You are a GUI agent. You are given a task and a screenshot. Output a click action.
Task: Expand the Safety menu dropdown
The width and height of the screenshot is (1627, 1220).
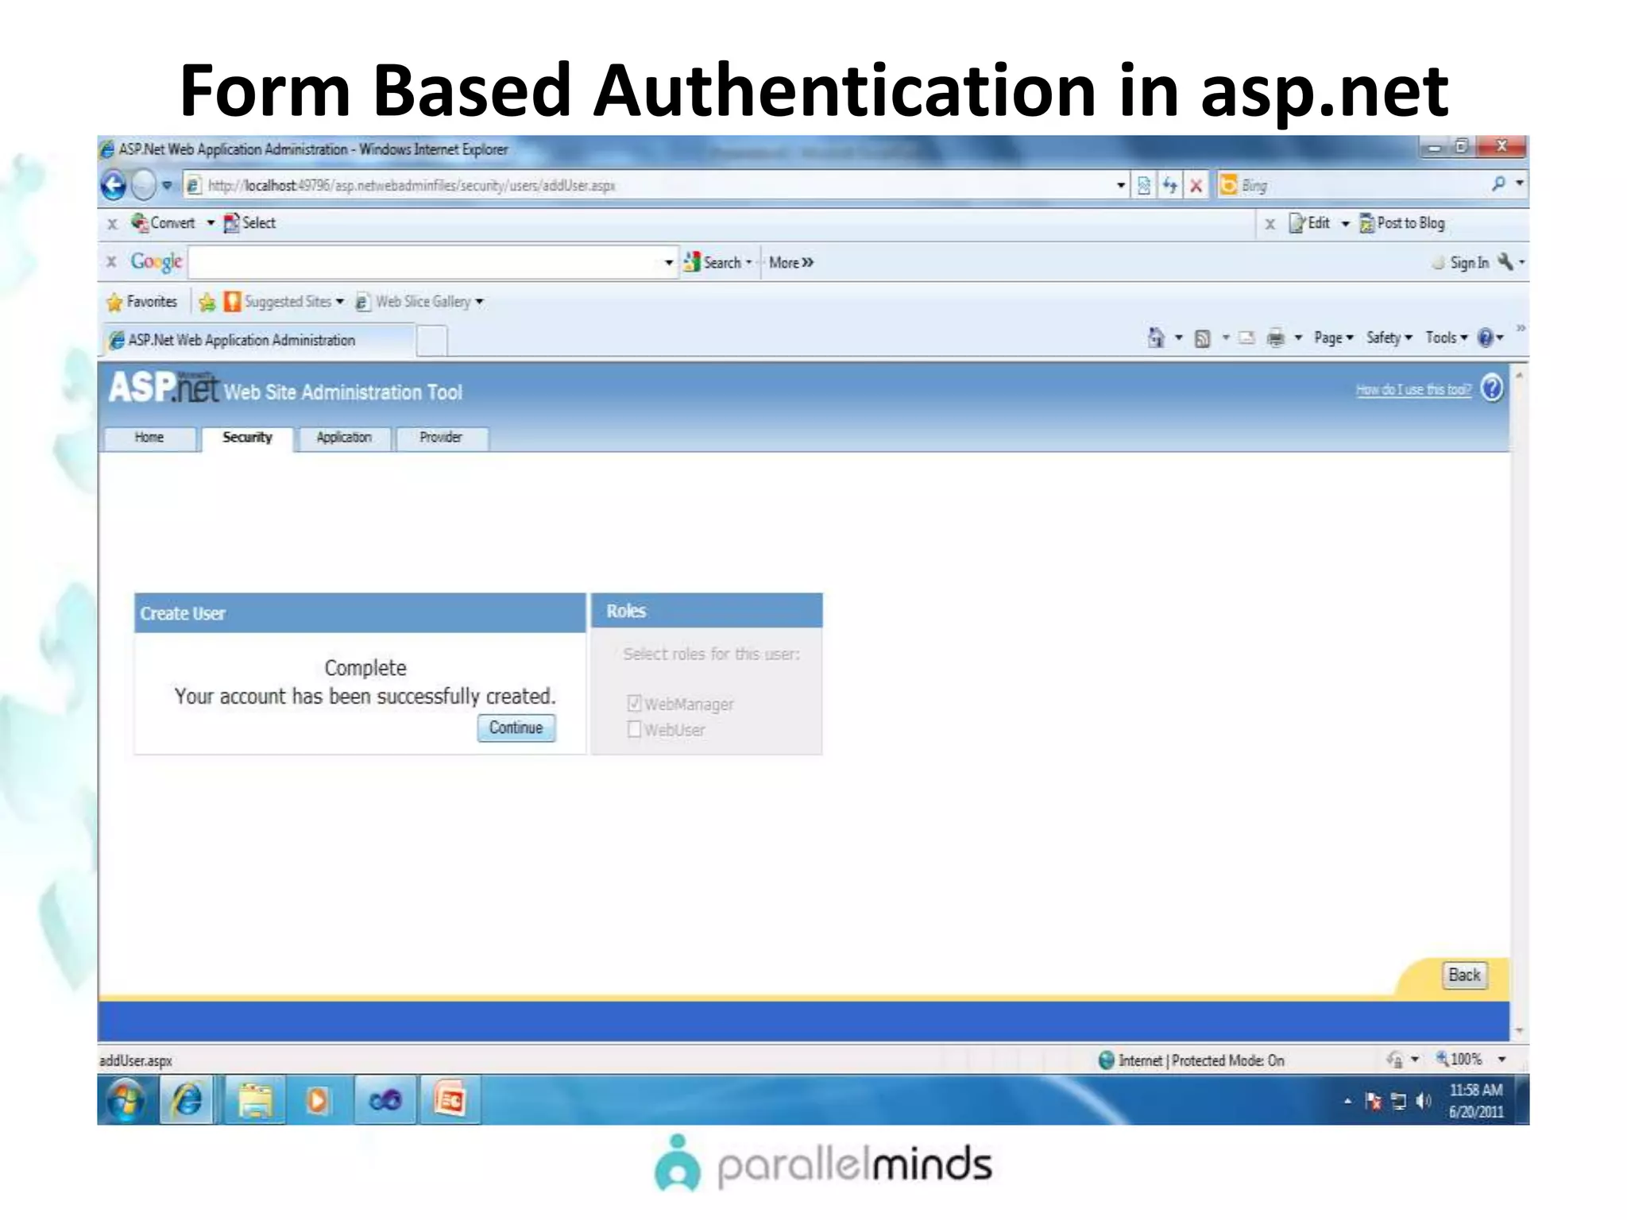coord(1389,338)
